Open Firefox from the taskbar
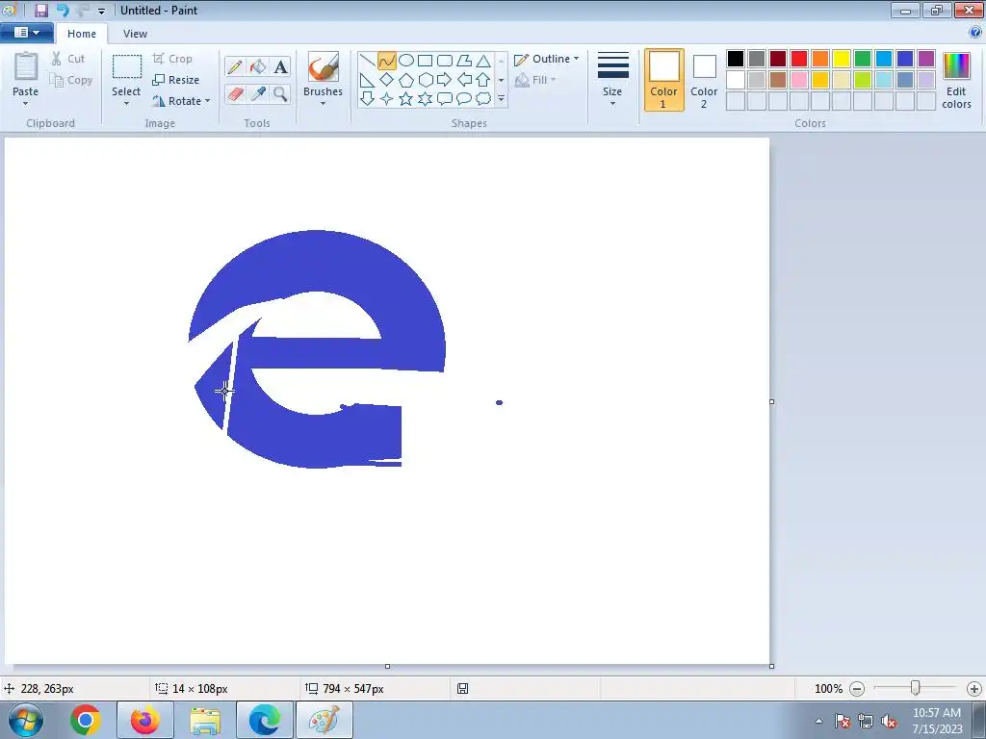986x739 pixels. [145, 720]
